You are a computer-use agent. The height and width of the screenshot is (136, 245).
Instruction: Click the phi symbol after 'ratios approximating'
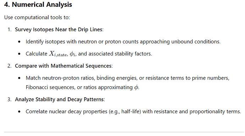point(136,87)
